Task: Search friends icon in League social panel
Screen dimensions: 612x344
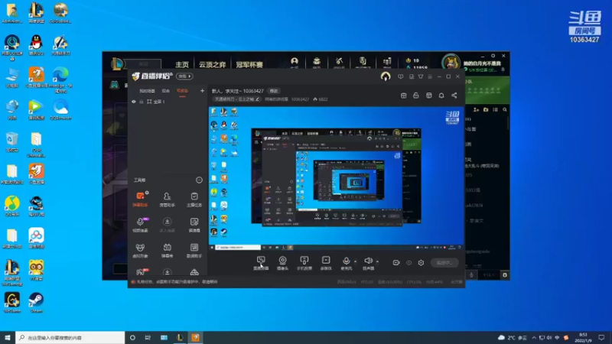Action: point(505,109)
